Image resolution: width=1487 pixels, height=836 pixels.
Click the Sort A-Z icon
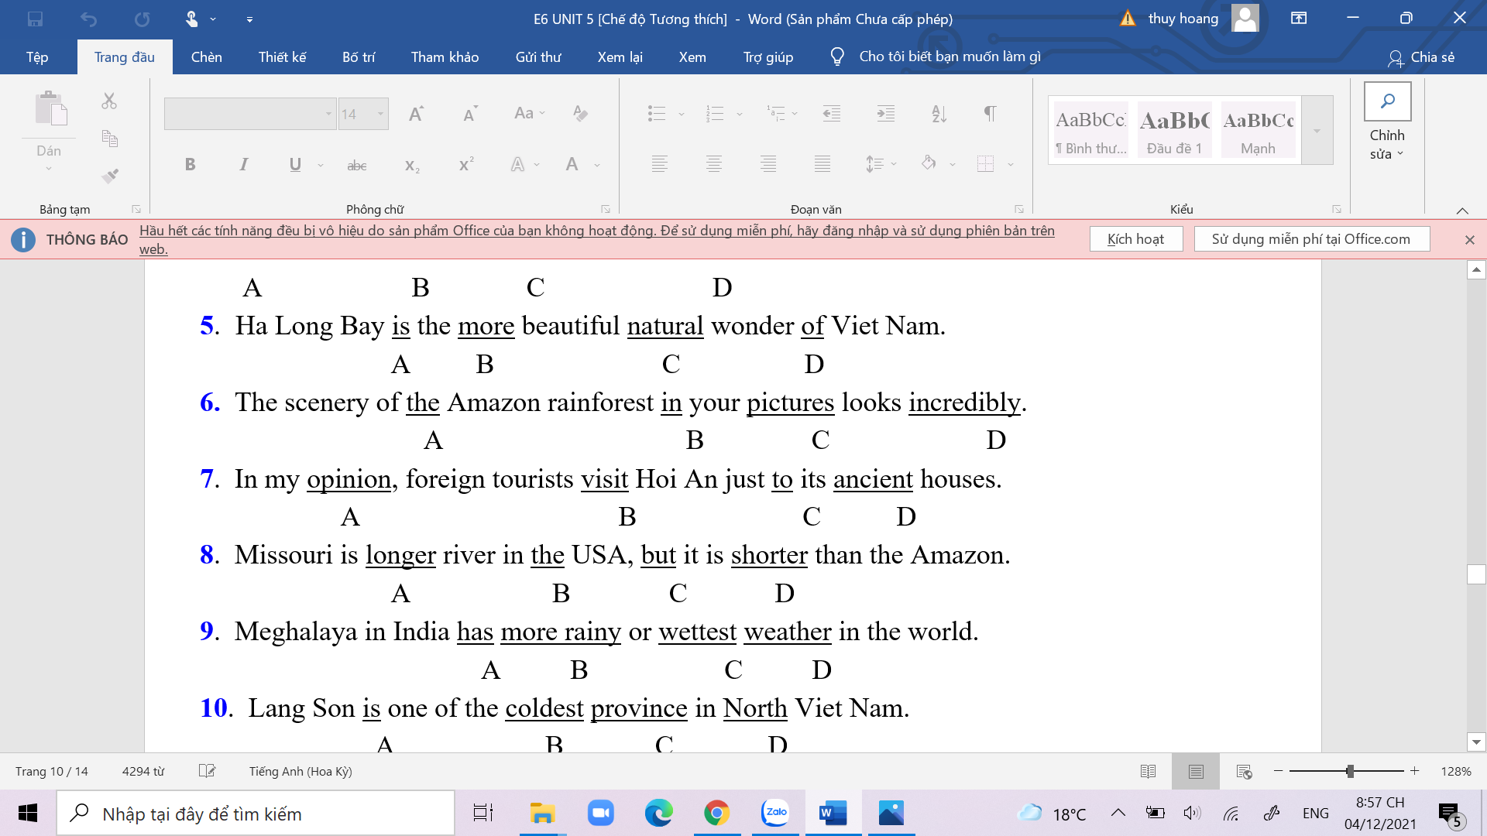click(x=939, y=114)
